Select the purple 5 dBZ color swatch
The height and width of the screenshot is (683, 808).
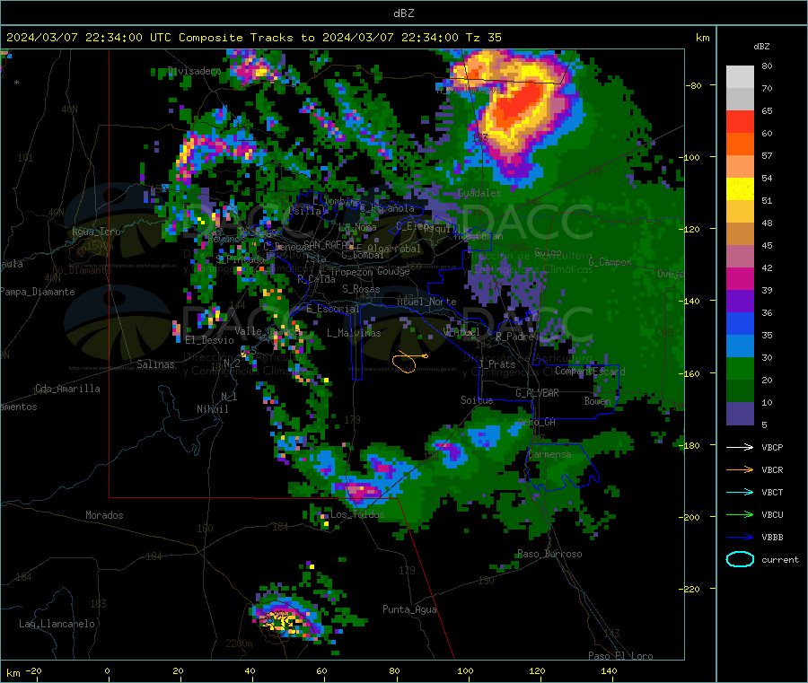point(740,414)
